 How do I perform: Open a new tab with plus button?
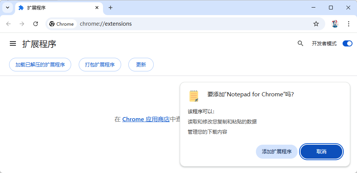tap(111, 8)
